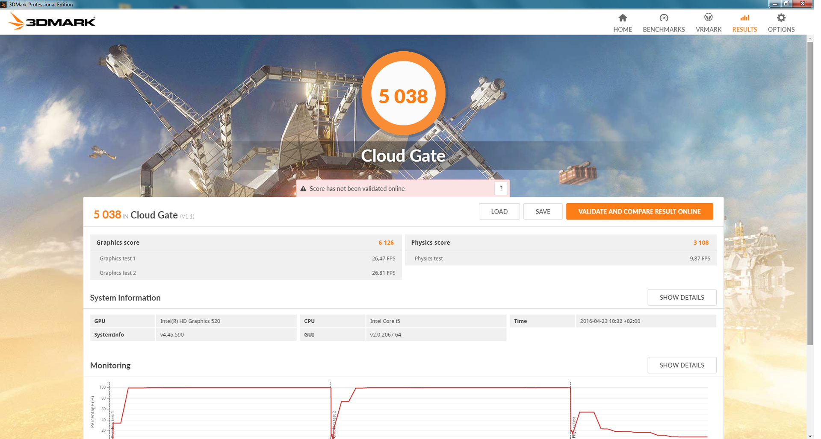Switch to the BENCHMARKS tab label
The width and height of the screenshot is (821, 439).
(664, 29)
